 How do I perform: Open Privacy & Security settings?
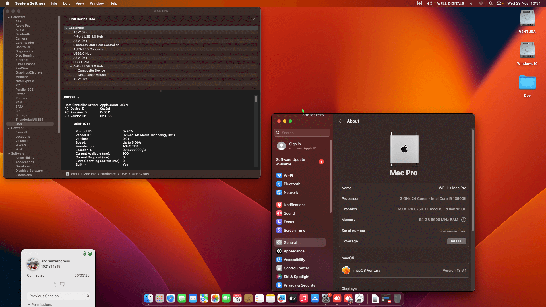tap(299, 285)
